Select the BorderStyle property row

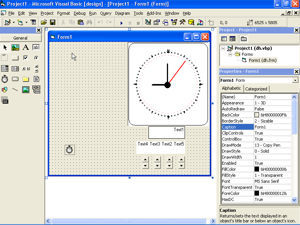click(x=237, y=121)
